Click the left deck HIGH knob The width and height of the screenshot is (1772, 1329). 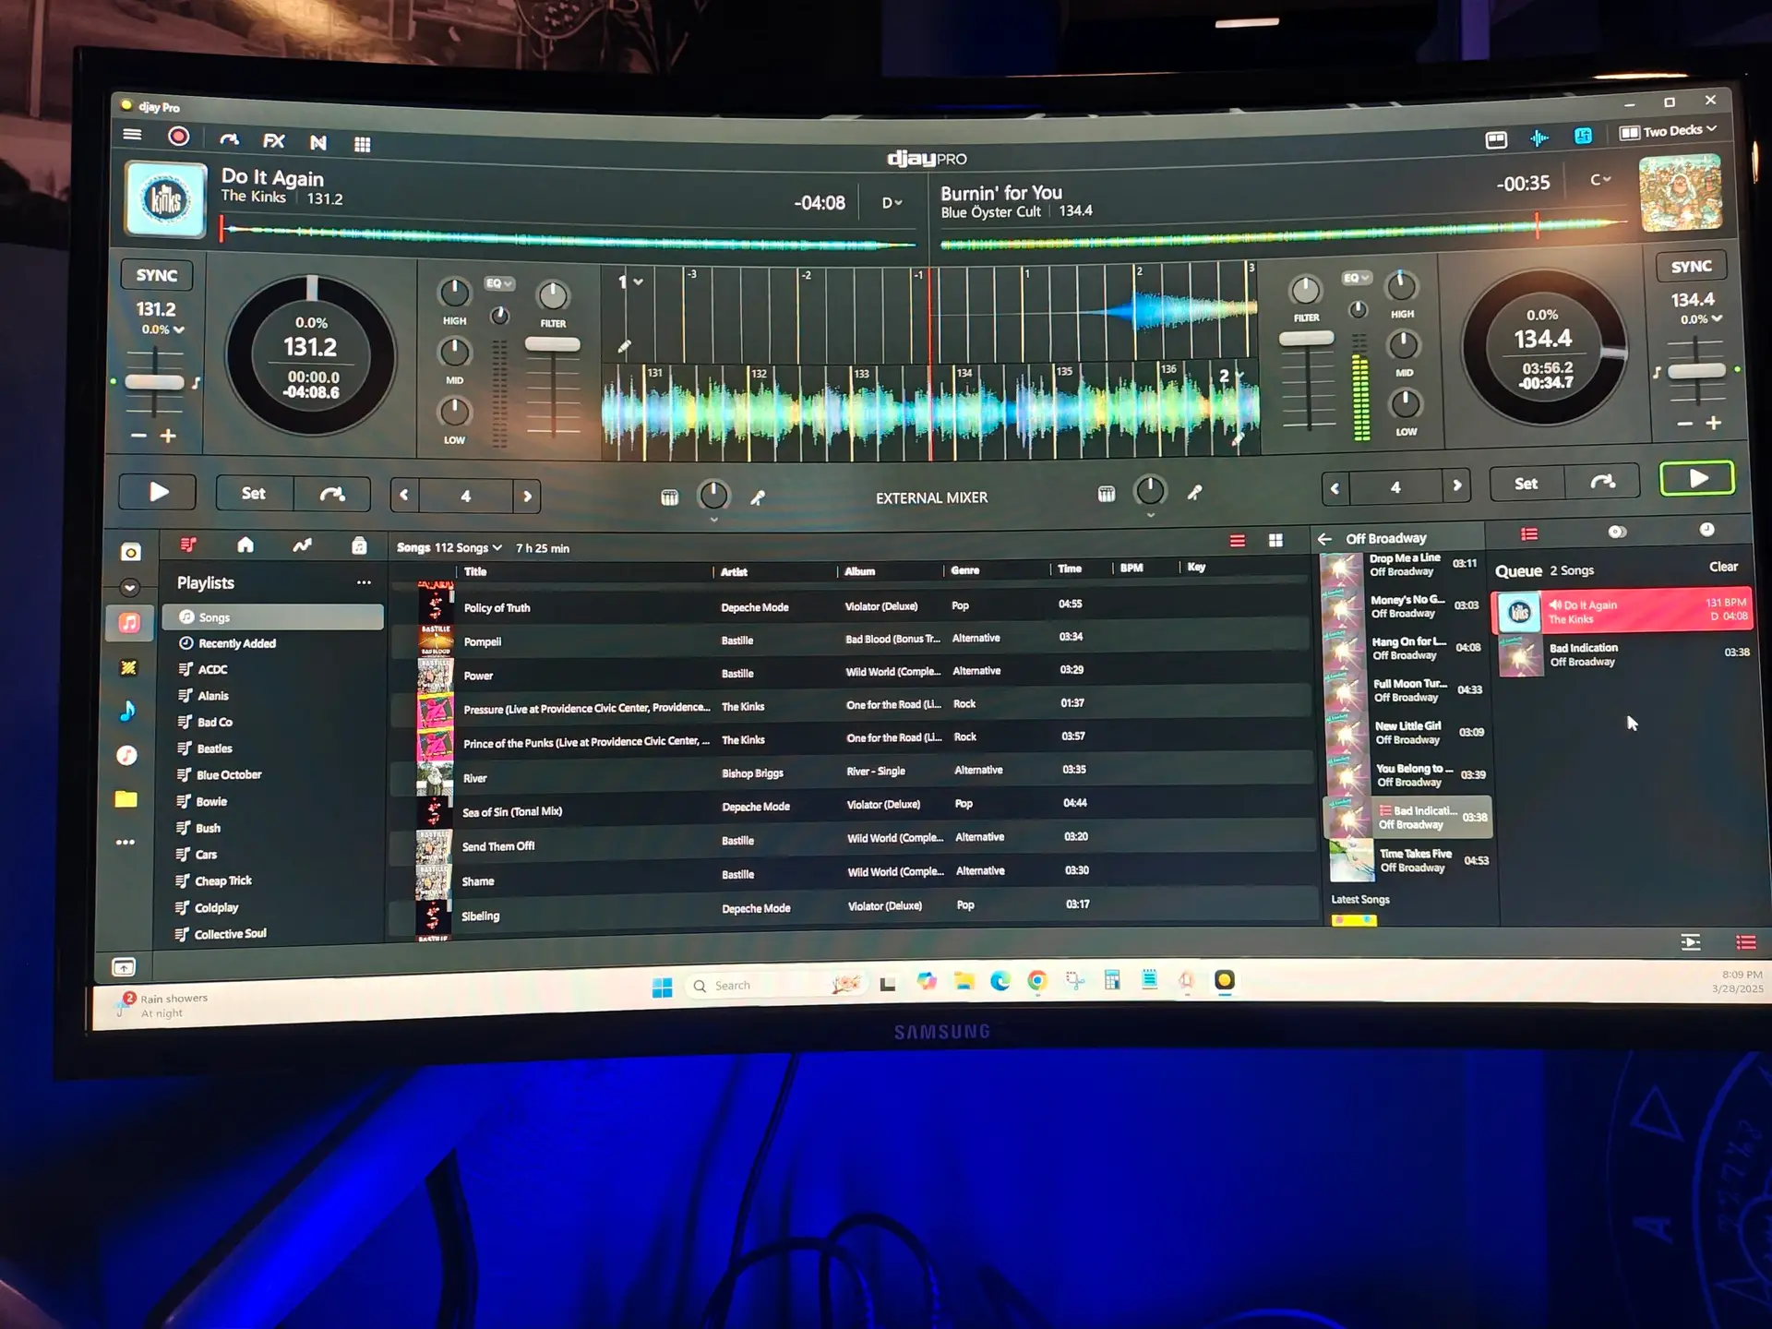454,293
